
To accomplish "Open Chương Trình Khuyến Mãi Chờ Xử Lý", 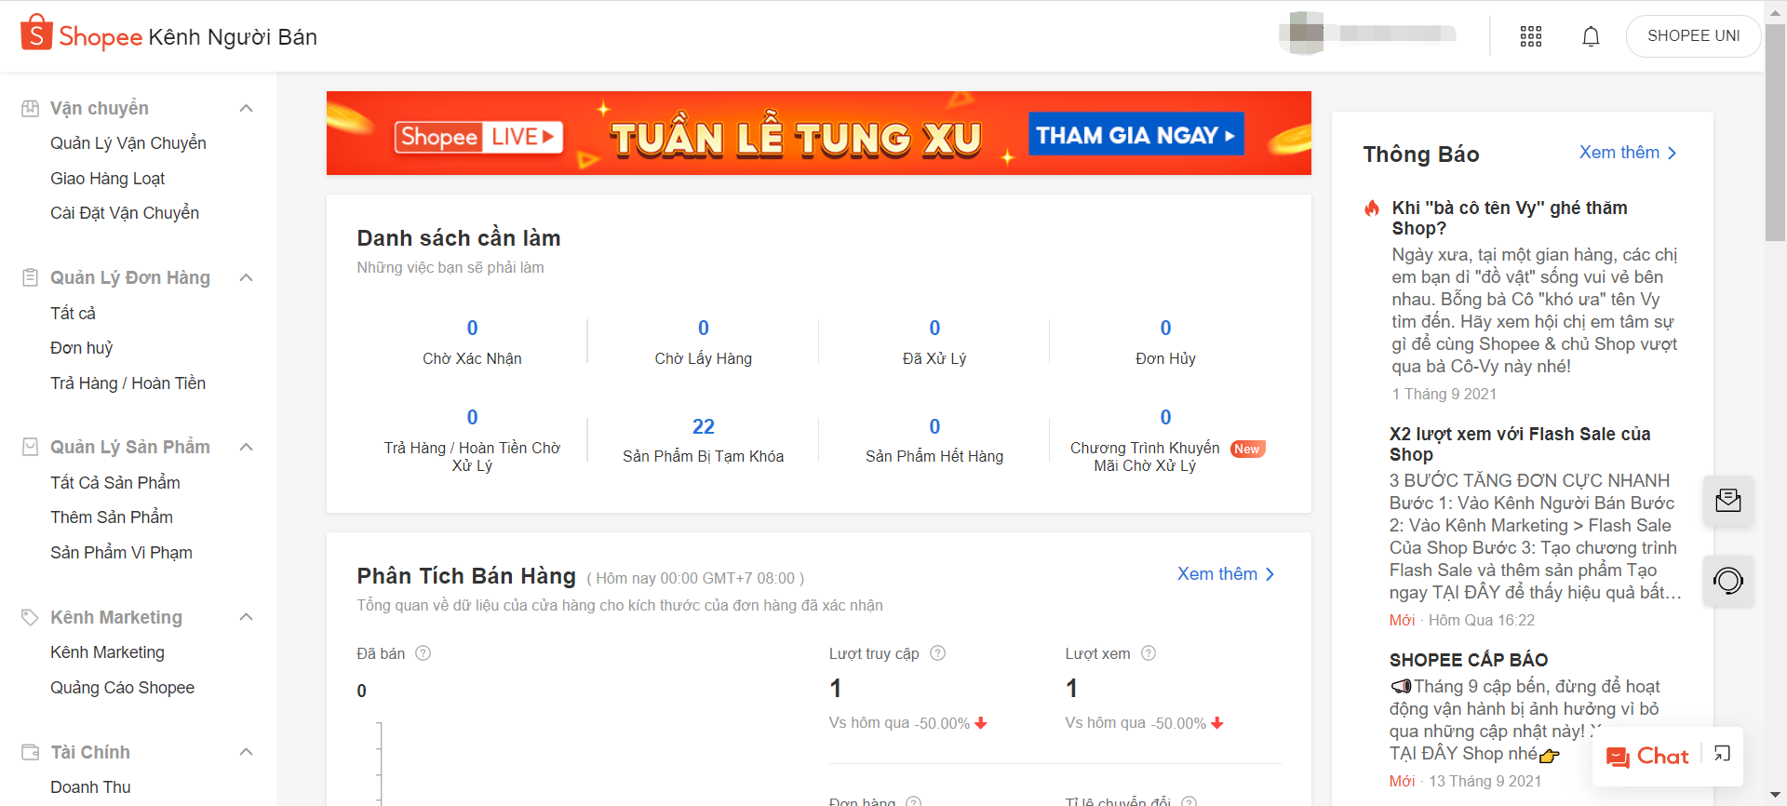I will 1165,440.
